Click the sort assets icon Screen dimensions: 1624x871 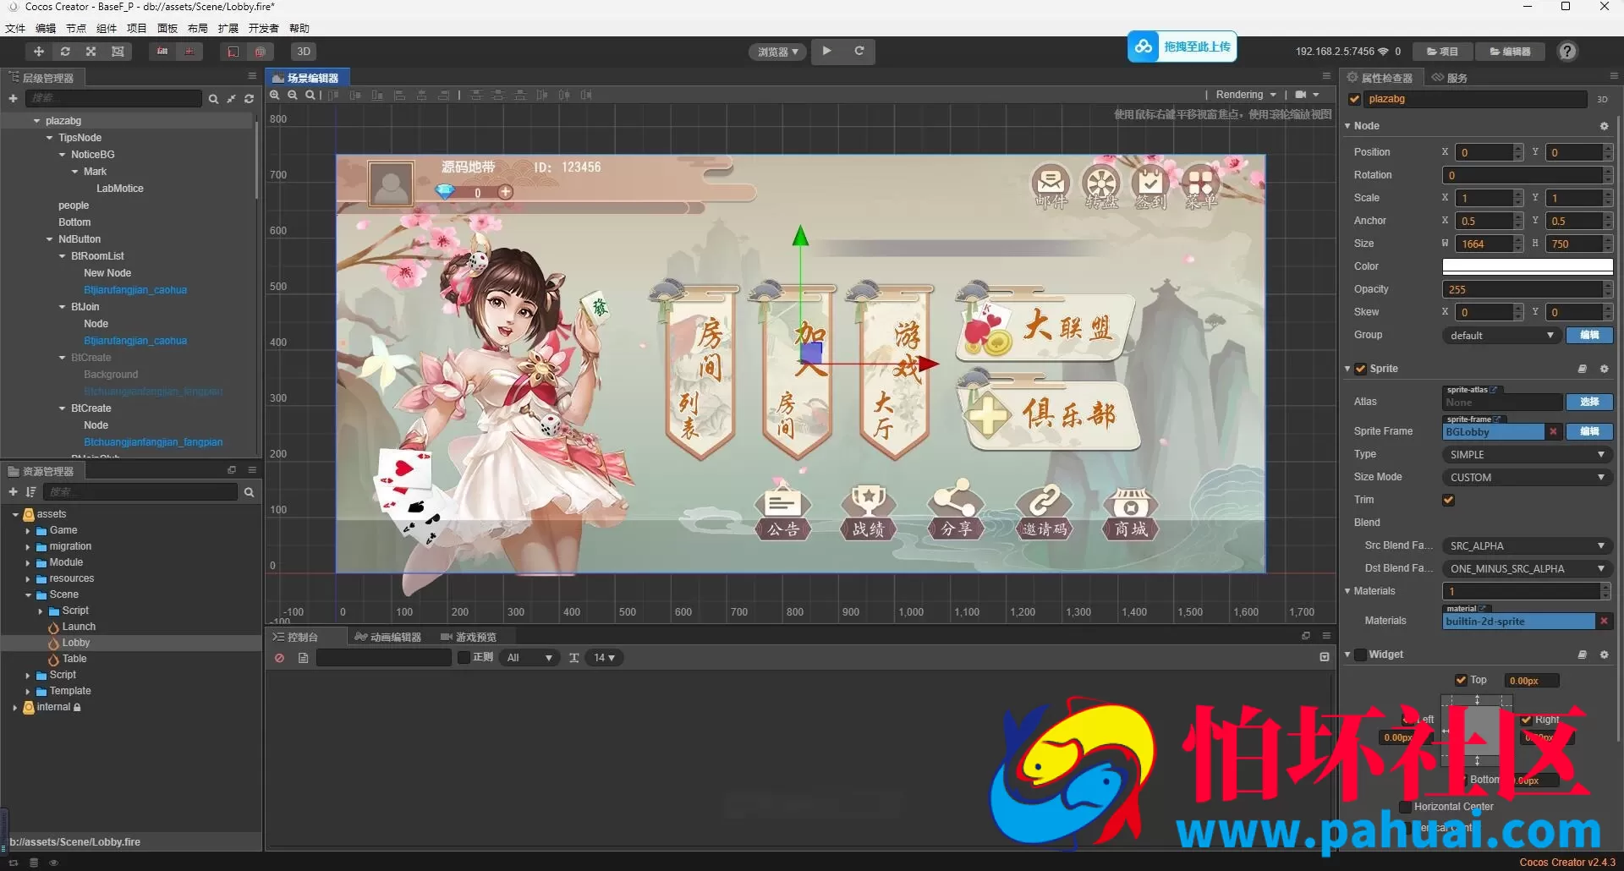(x=30, y=492)
